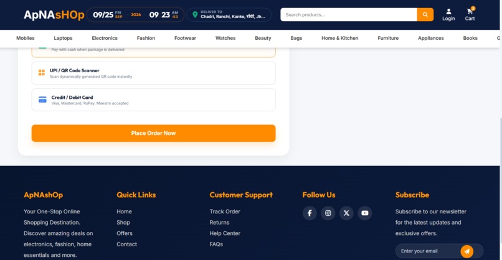Open the Fashion category
The height and width of the screenshot is (260, 502).
click(x=146, y=38)
